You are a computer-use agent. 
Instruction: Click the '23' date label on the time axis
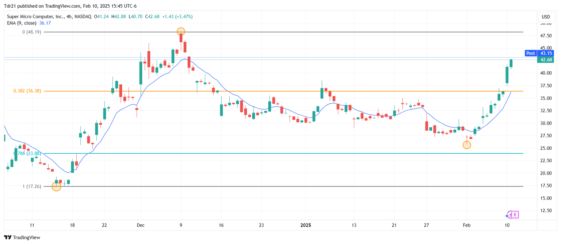point(261,225)
